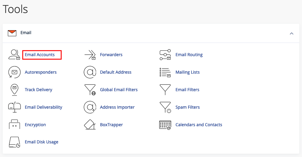302x157 pixels.
Task: Click the Email Deliverability mailbox icon
Action: point(14,107)
